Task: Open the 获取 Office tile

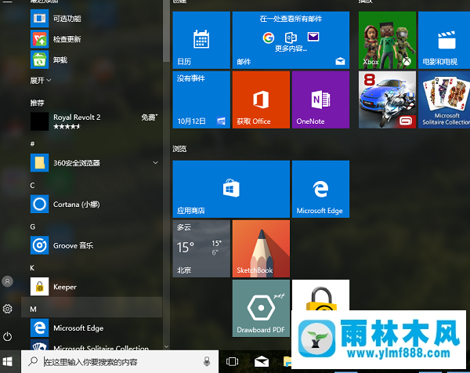Action: (x=261, y=100)
